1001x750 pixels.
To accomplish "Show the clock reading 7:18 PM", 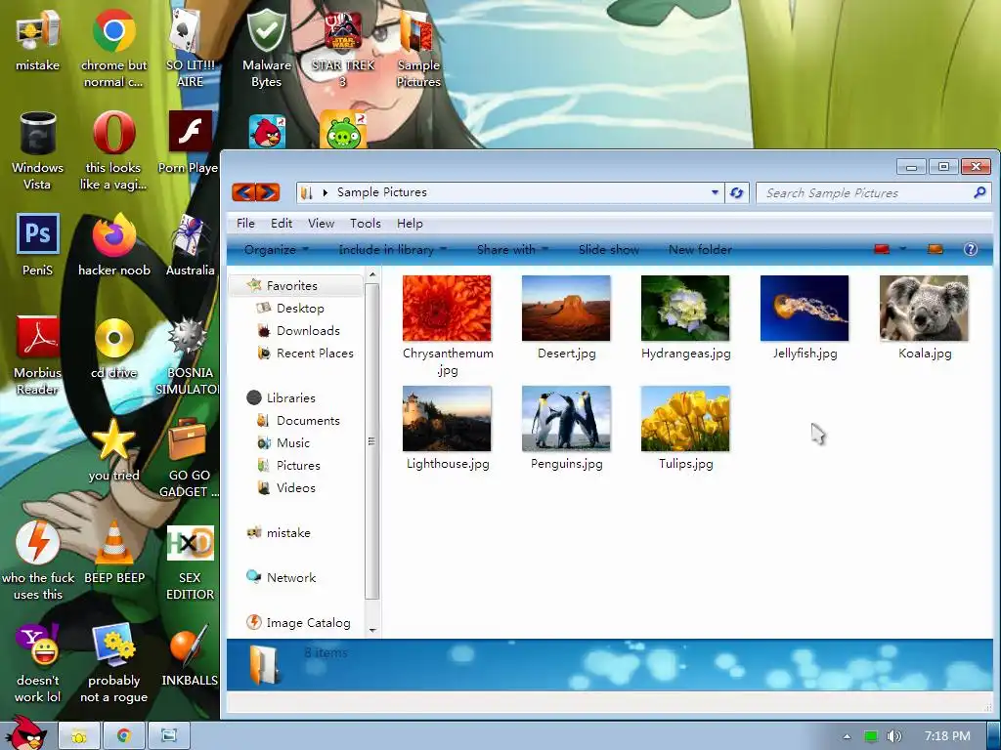I will [x=946, y=736].
